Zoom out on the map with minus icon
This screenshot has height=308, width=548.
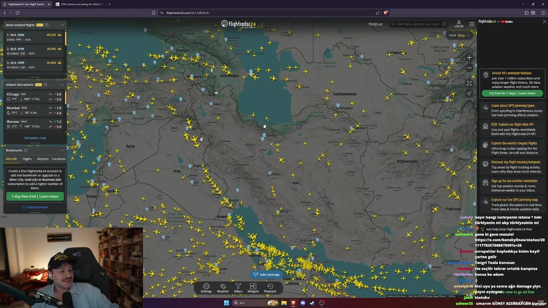[x=469, y=68]
